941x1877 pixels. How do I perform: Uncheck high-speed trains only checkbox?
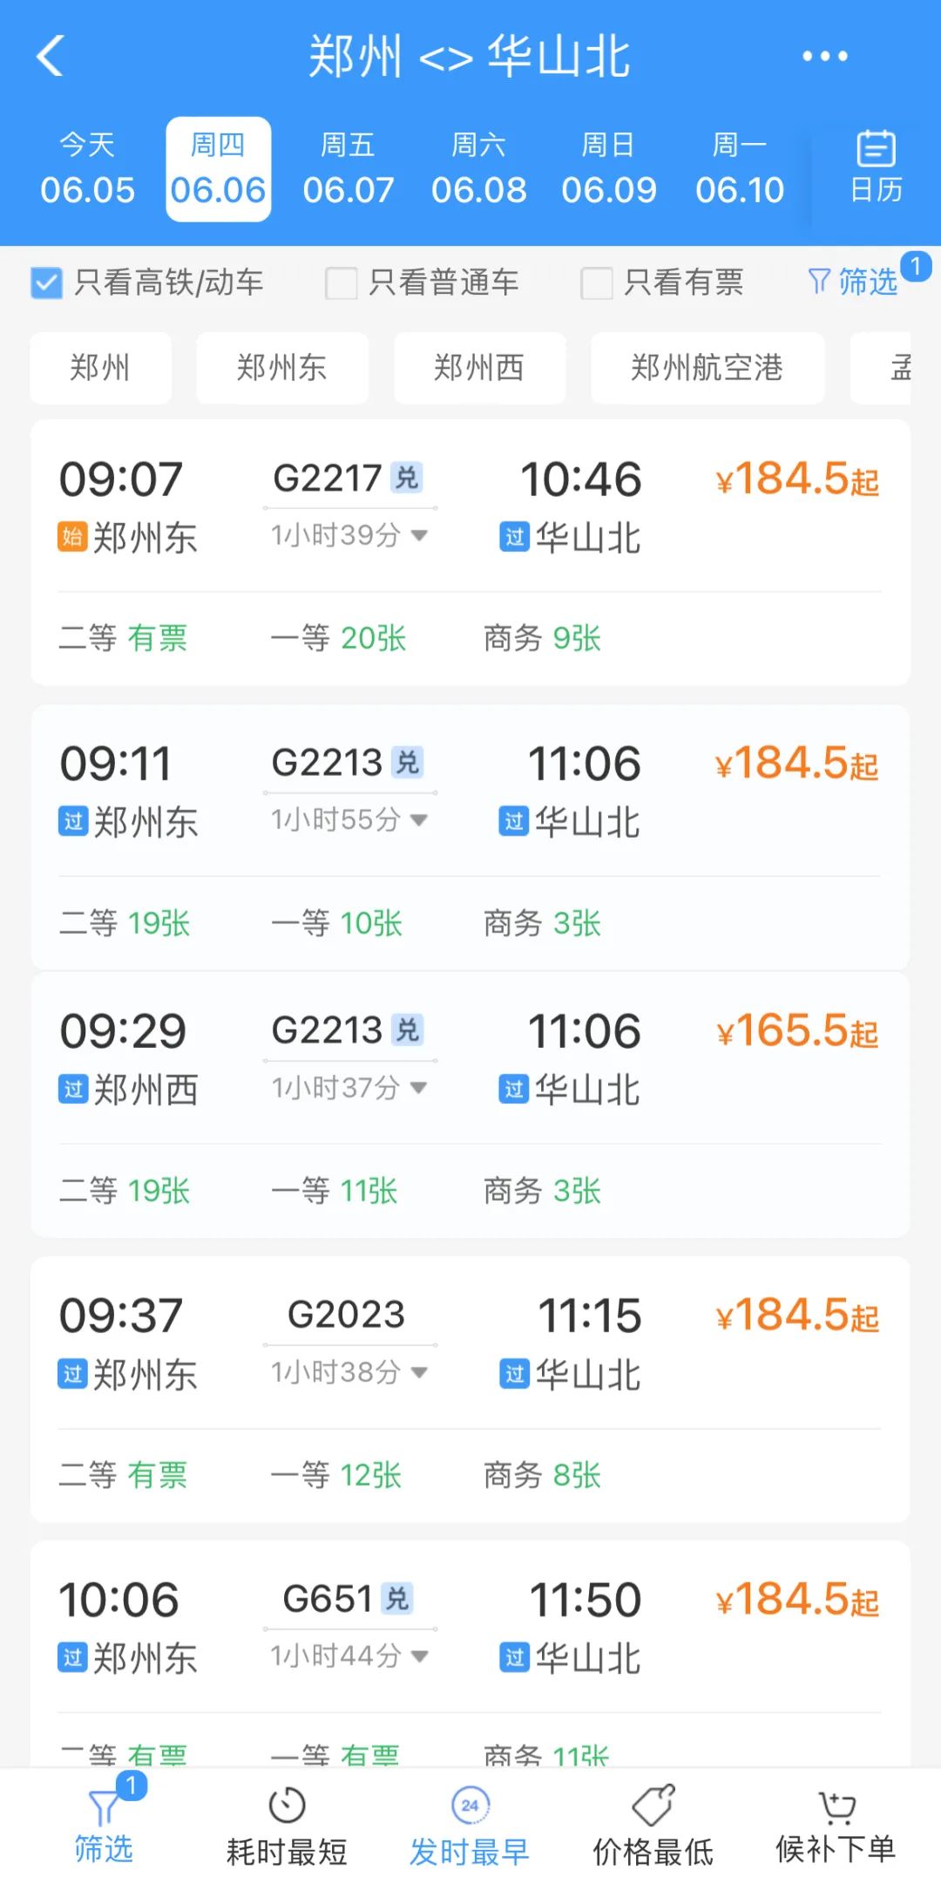tap(46, 282)
